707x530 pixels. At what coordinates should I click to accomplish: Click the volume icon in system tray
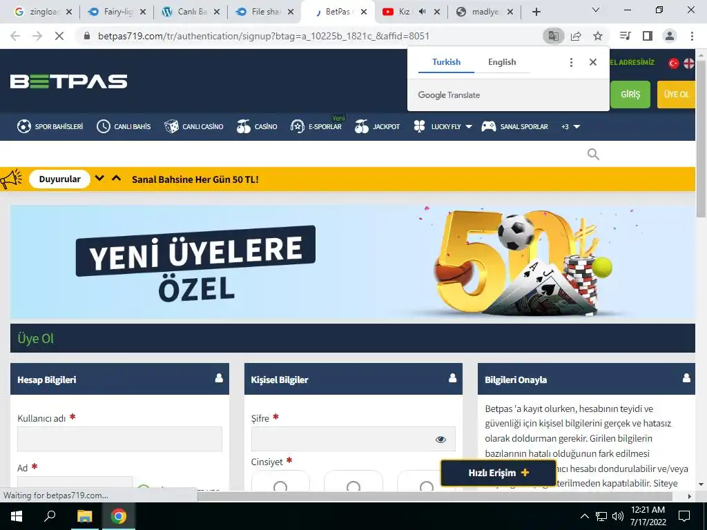[618, 516]
